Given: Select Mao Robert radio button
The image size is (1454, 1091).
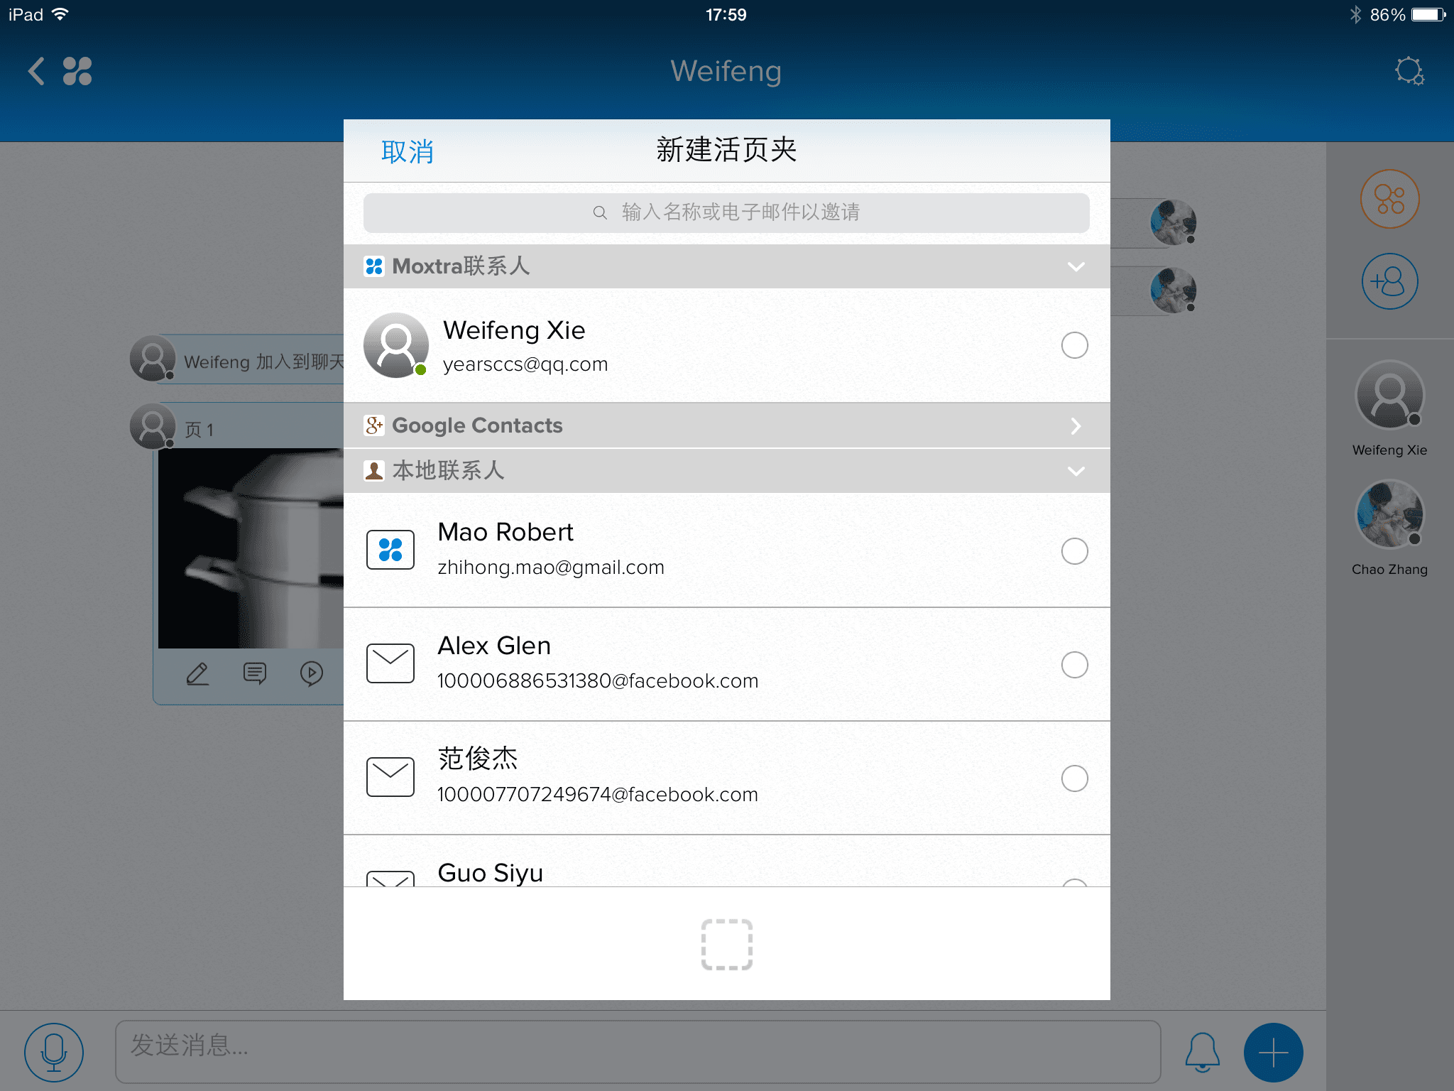Looking at the screenshot, I should coord(1075,551).
